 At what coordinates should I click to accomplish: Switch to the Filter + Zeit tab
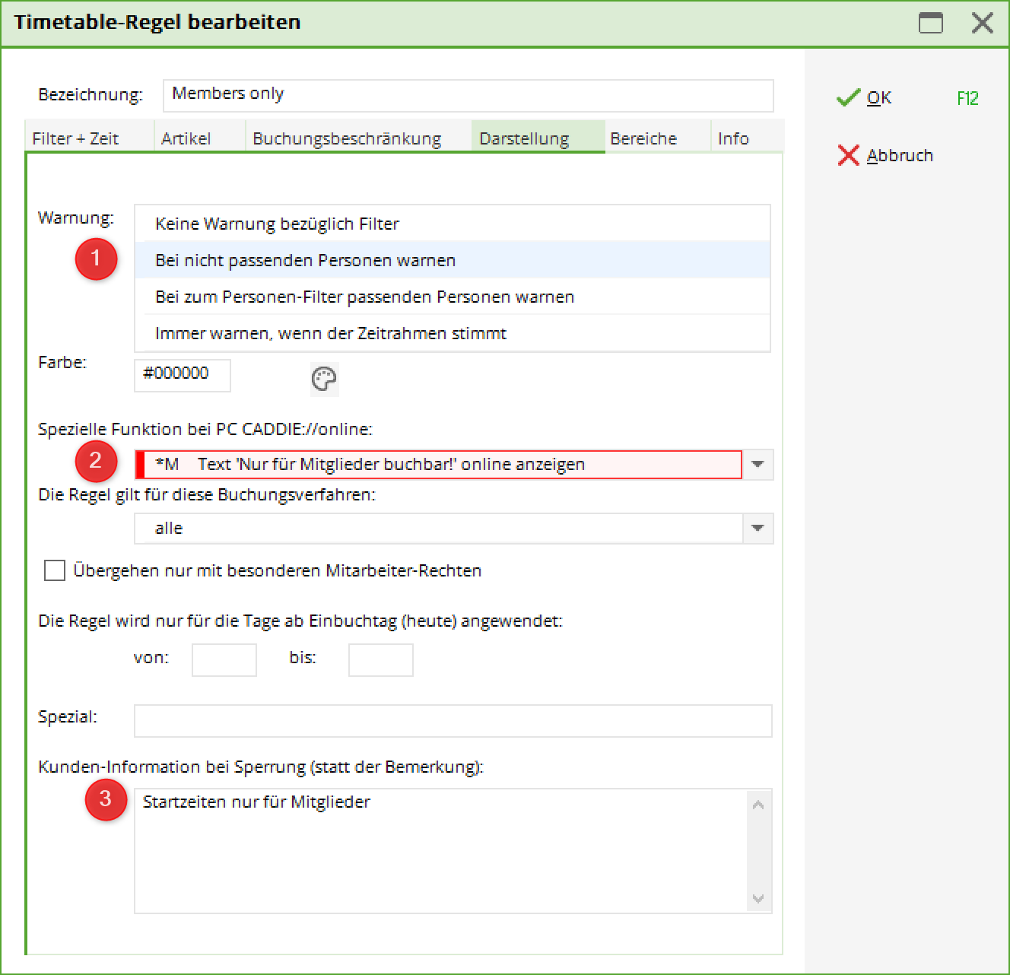click(76, 138)
